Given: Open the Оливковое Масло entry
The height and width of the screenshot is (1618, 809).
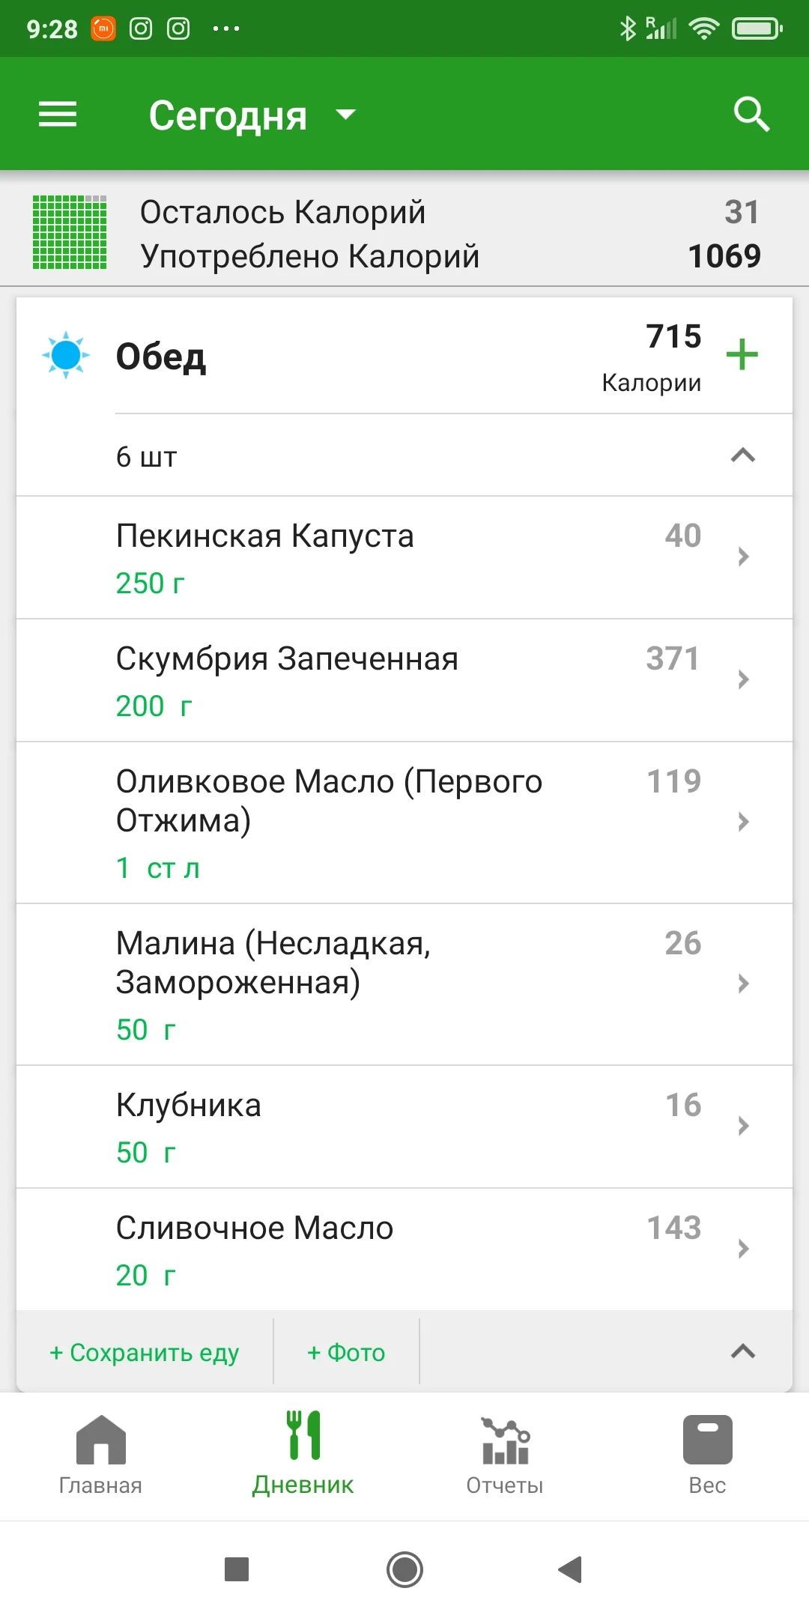Looking at the screenshot, I should (x=375, y=822).
